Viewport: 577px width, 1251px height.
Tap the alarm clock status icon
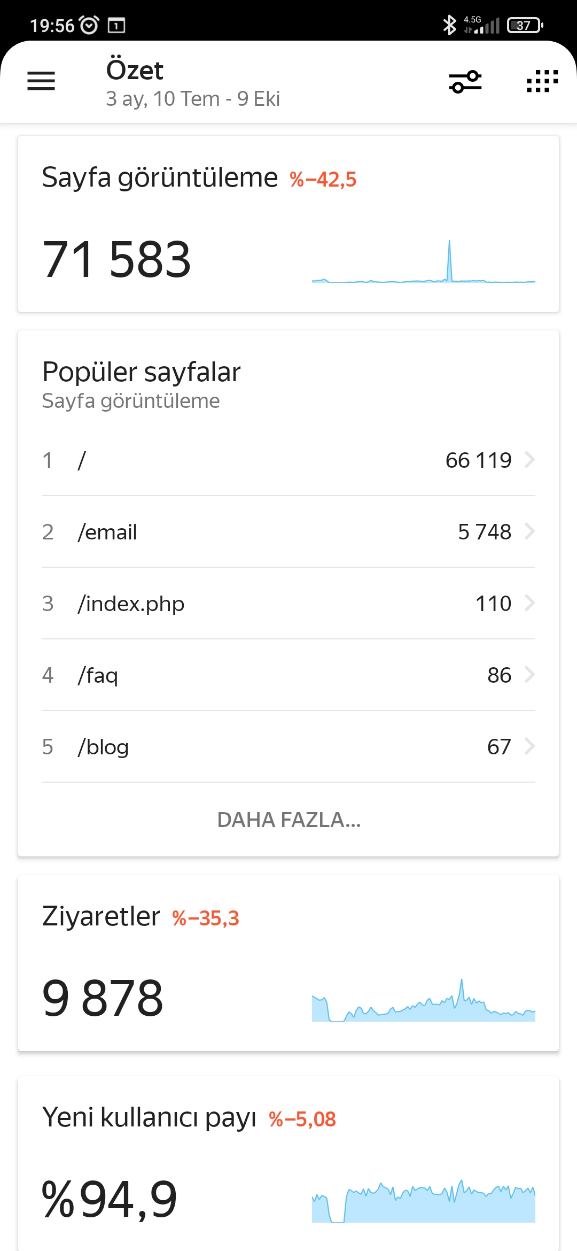pyautogui.click(x=89, y=25)
